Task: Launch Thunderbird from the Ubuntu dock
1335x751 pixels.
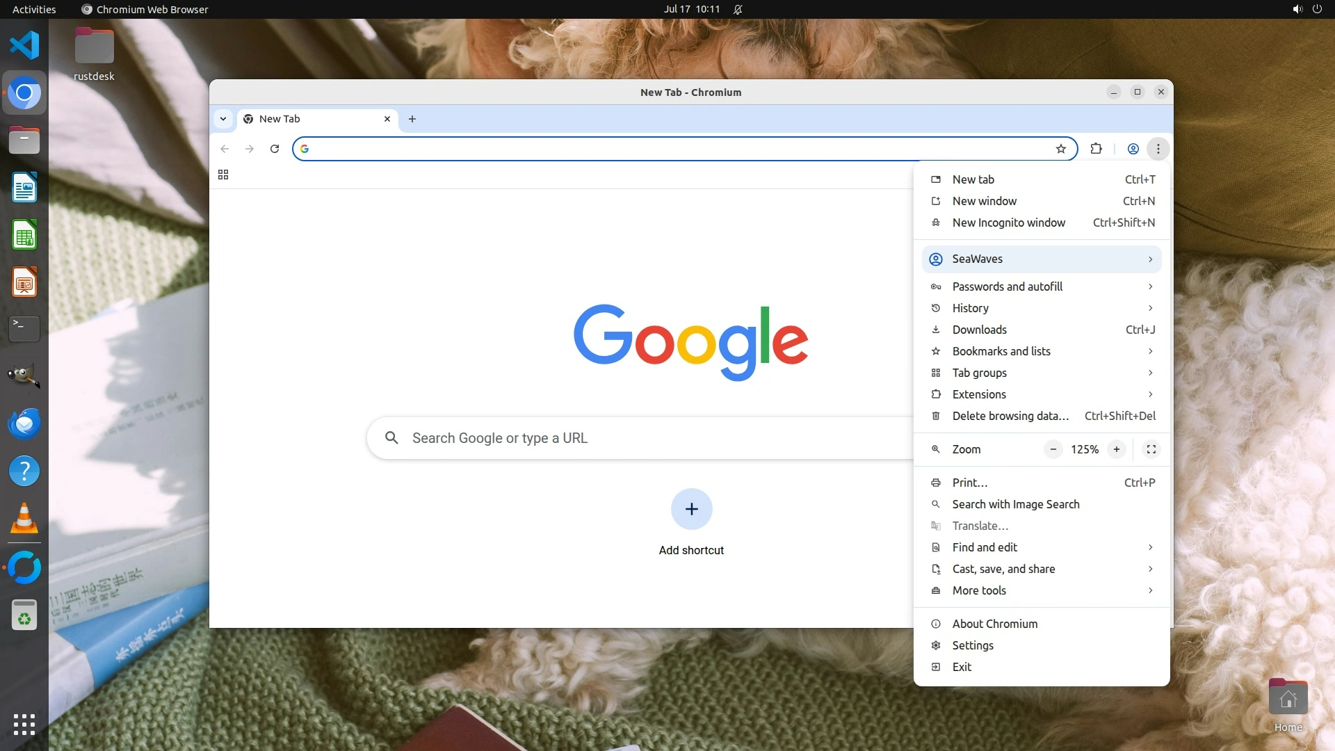Action: [x=24, y=423]
